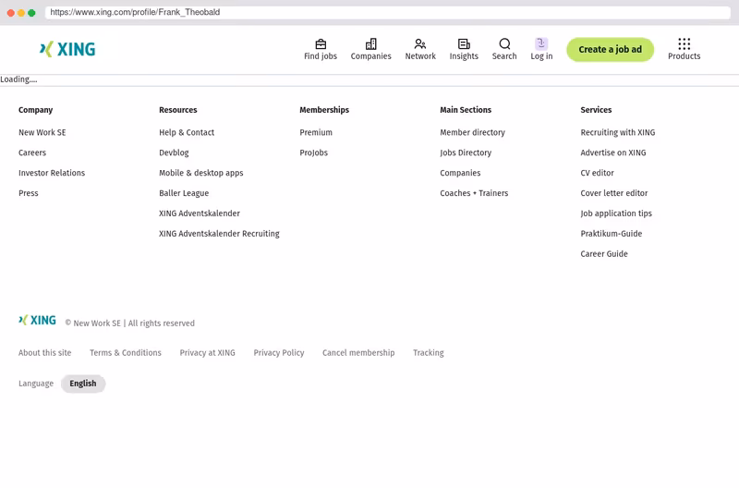
Task: Click the Create a job ad button
Action: point(610,50)
